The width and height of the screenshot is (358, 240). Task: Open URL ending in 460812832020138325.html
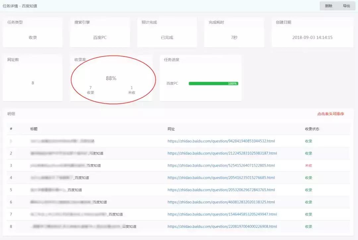221,202
